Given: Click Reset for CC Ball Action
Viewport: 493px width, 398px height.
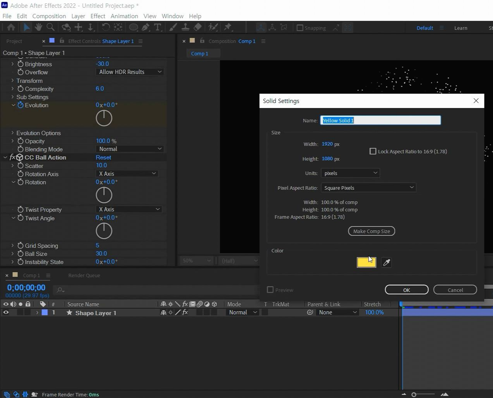Looking at the screenshot, I should (103, 157).
